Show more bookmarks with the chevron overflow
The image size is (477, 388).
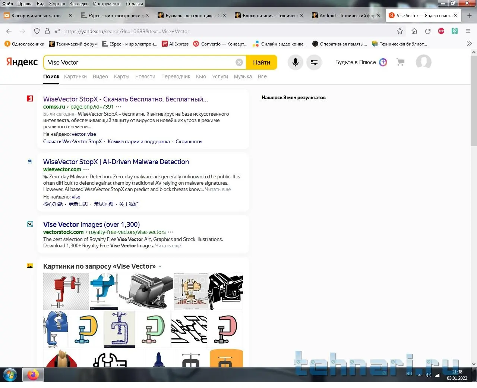469,44
